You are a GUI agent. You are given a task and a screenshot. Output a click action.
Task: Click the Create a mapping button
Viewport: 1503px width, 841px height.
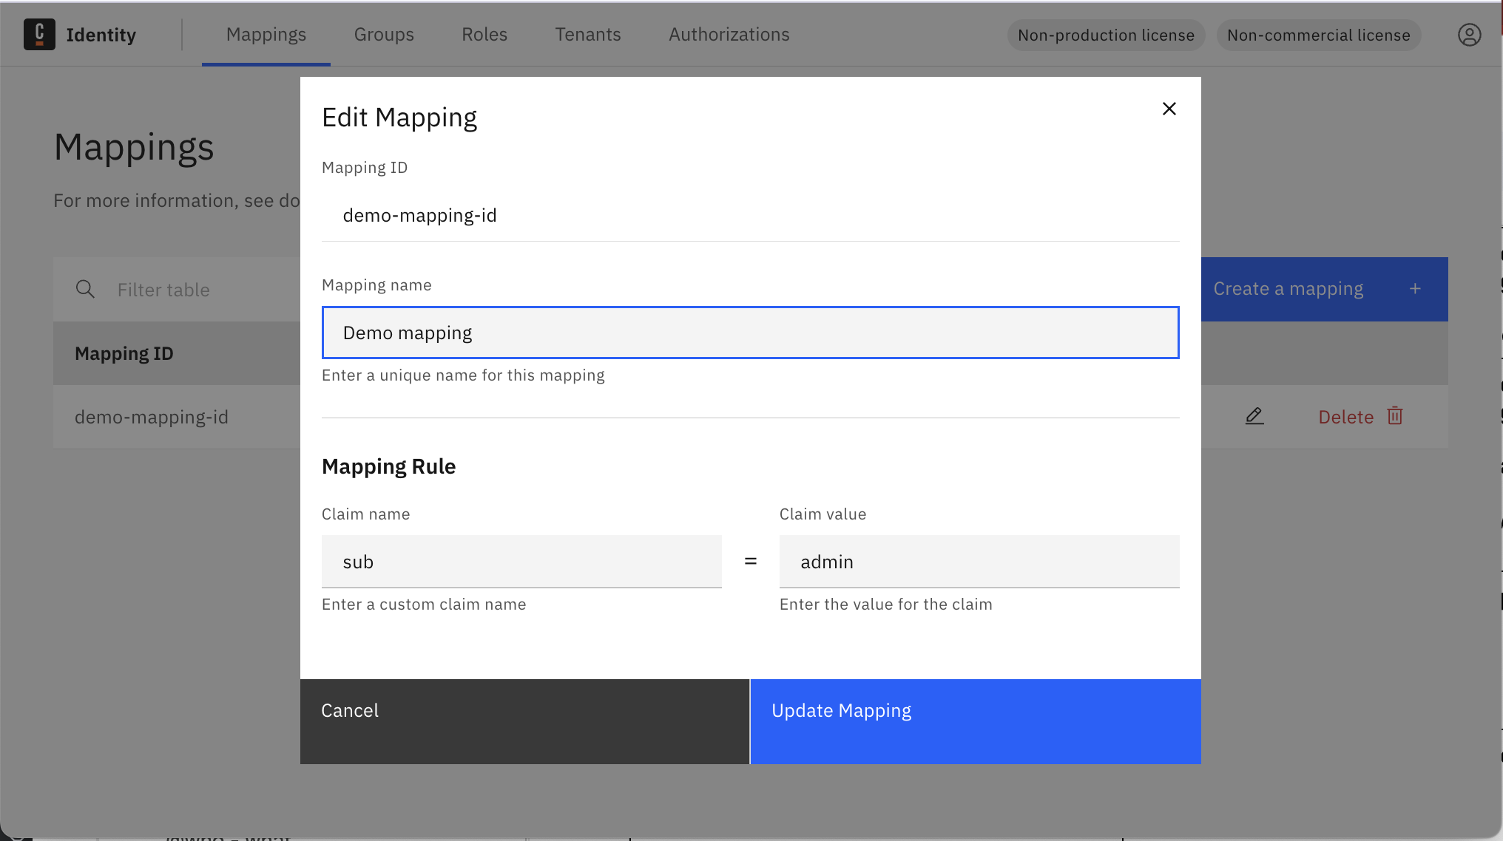click(x=1288, y=289)
